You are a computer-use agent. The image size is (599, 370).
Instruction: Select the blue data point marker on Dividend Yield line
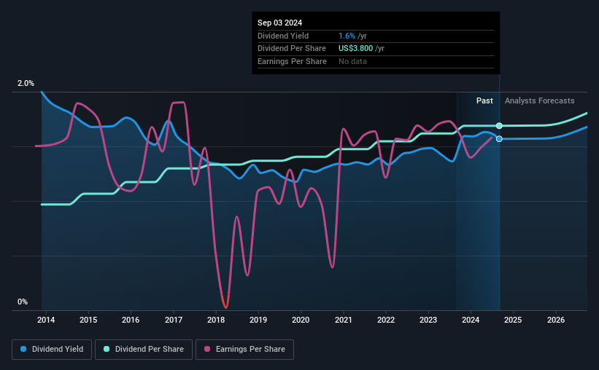499,139
